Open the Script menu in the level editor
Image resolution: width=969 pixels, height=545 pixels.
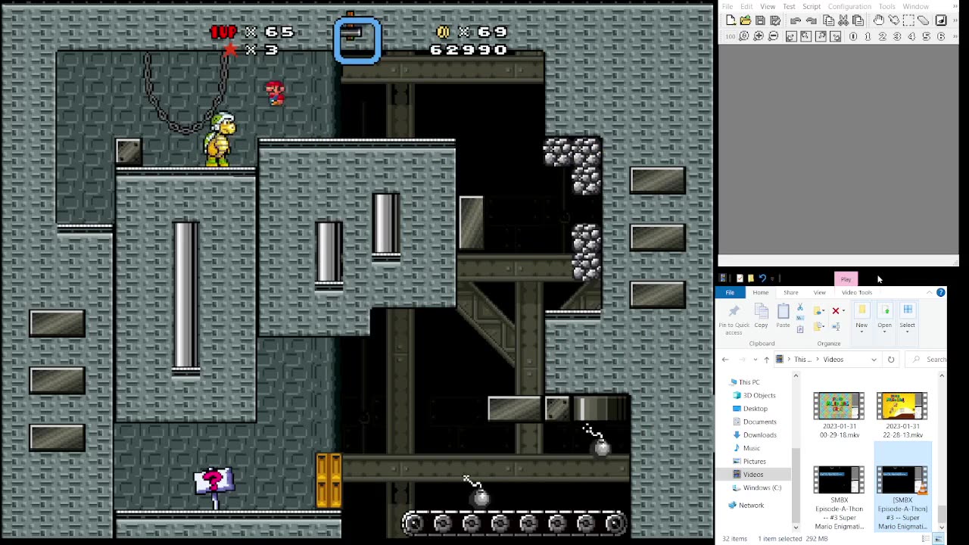tap(812, 7)
